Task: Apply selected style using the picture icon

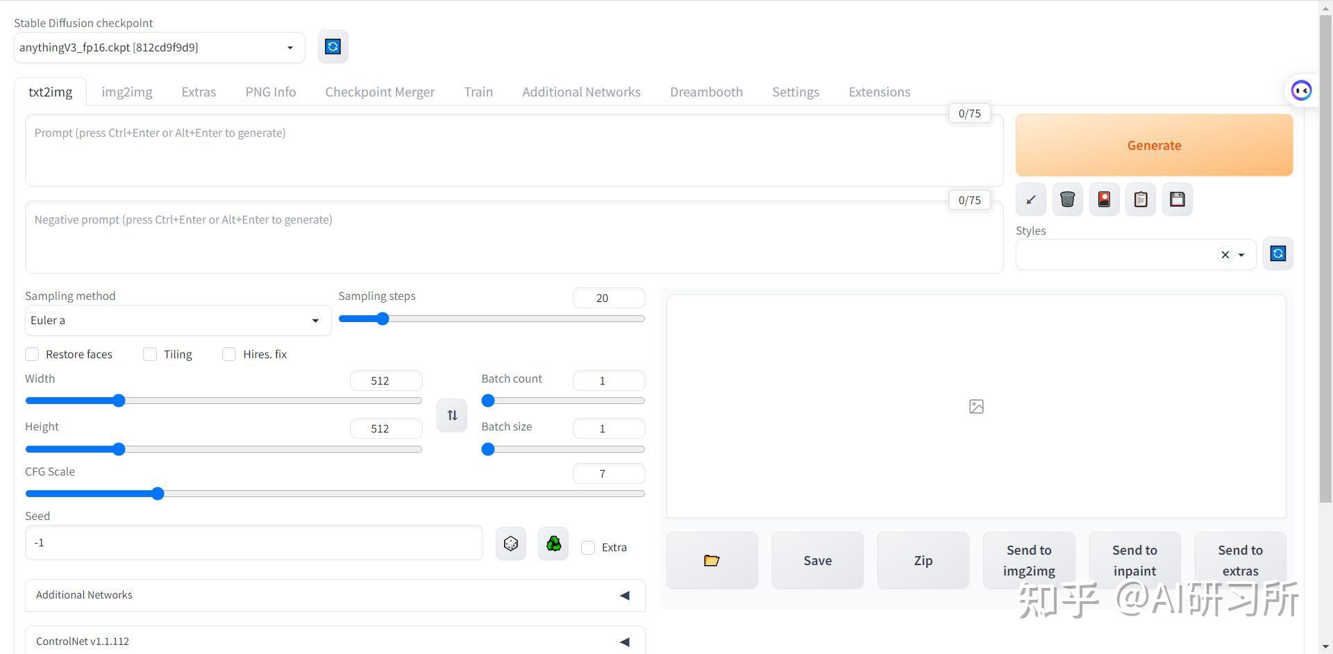Action: click(1103, 199)
